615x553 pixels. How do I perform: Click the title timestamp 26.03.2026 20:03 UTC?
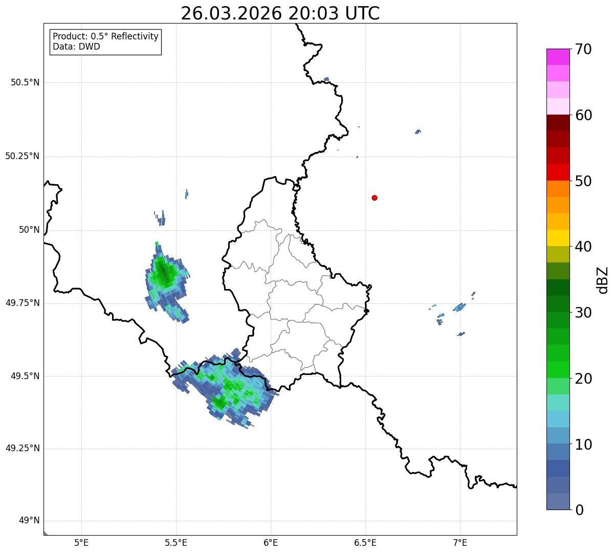coord(280,13)
